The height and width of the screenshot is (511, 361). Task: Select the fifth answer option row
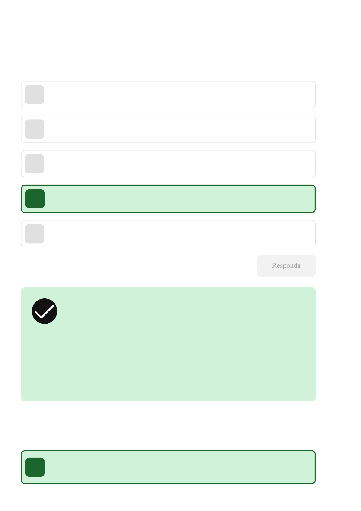click(x=179, y=234)
